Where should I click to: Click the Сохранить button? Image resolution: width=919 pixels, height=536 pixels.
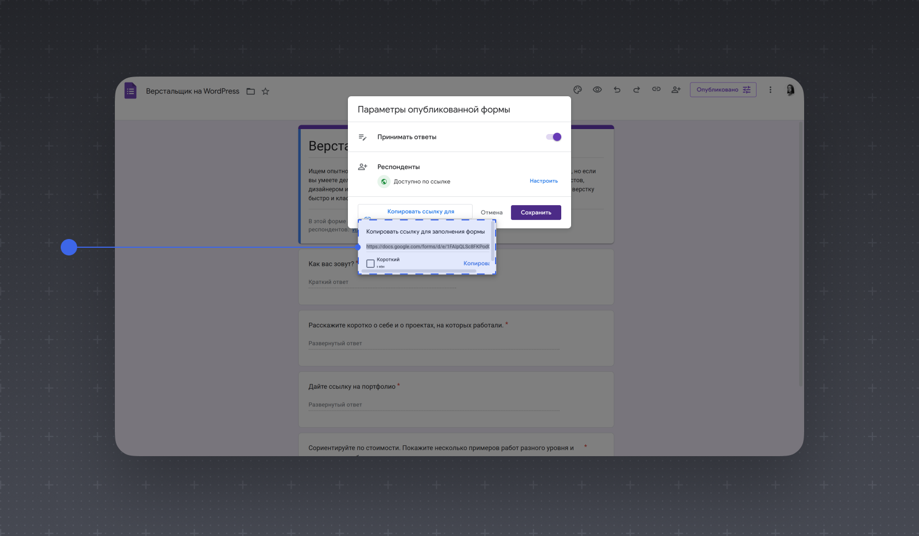536,212
